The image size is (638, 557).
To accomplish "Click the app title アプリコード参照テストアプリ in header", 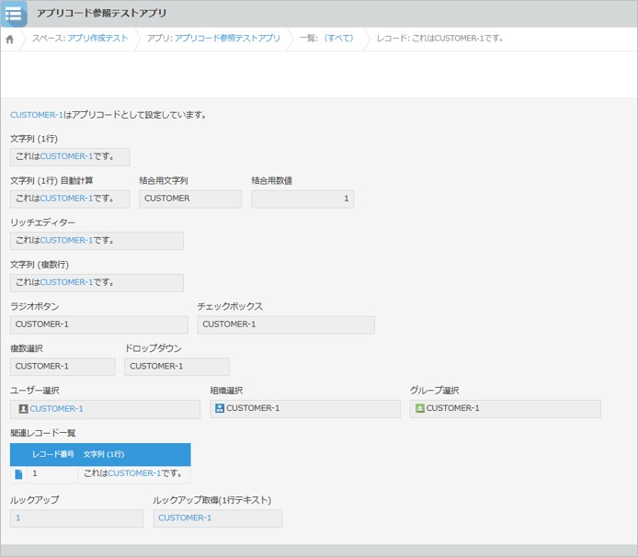I will click(102, 13).
